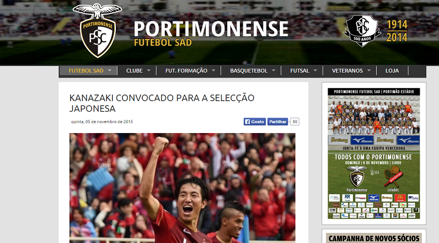The image size is (439, 243).
Task: Expand the BASQUETEBOL menu arrow
Action: (x=274, y=70)
